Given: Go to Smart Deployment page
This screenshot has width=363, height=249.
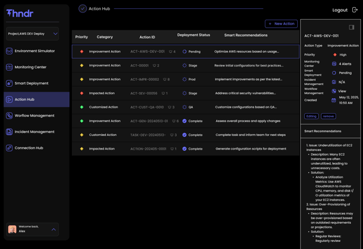Looking at the screenshot, I should [x=32, y=83].
